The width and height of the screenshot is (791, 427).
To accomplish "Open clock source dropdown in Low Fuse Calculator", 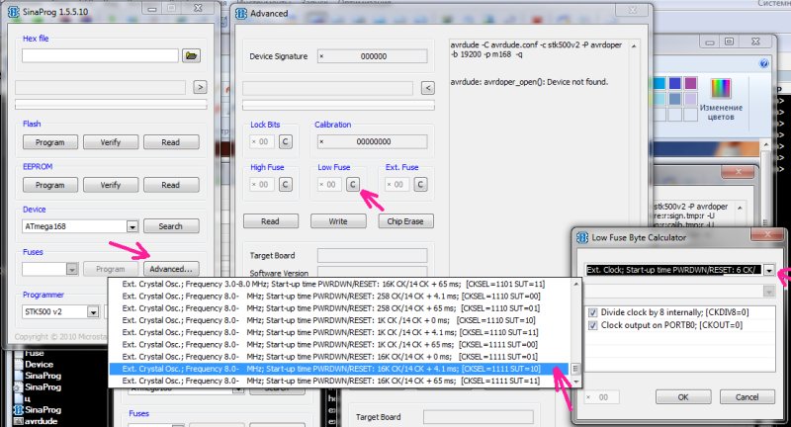I will (768, 270).
